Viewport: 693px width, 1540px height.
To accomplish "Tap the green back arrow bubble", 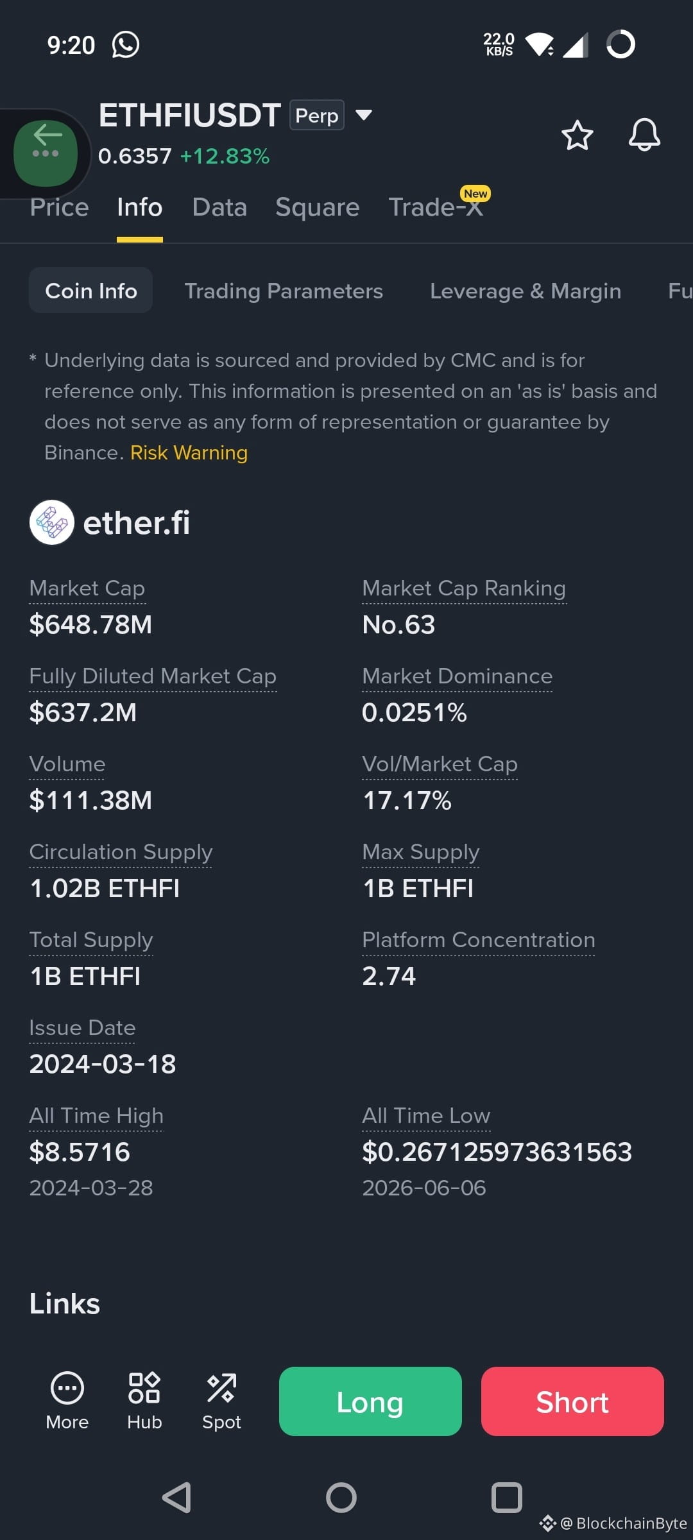I will point(46,153).
